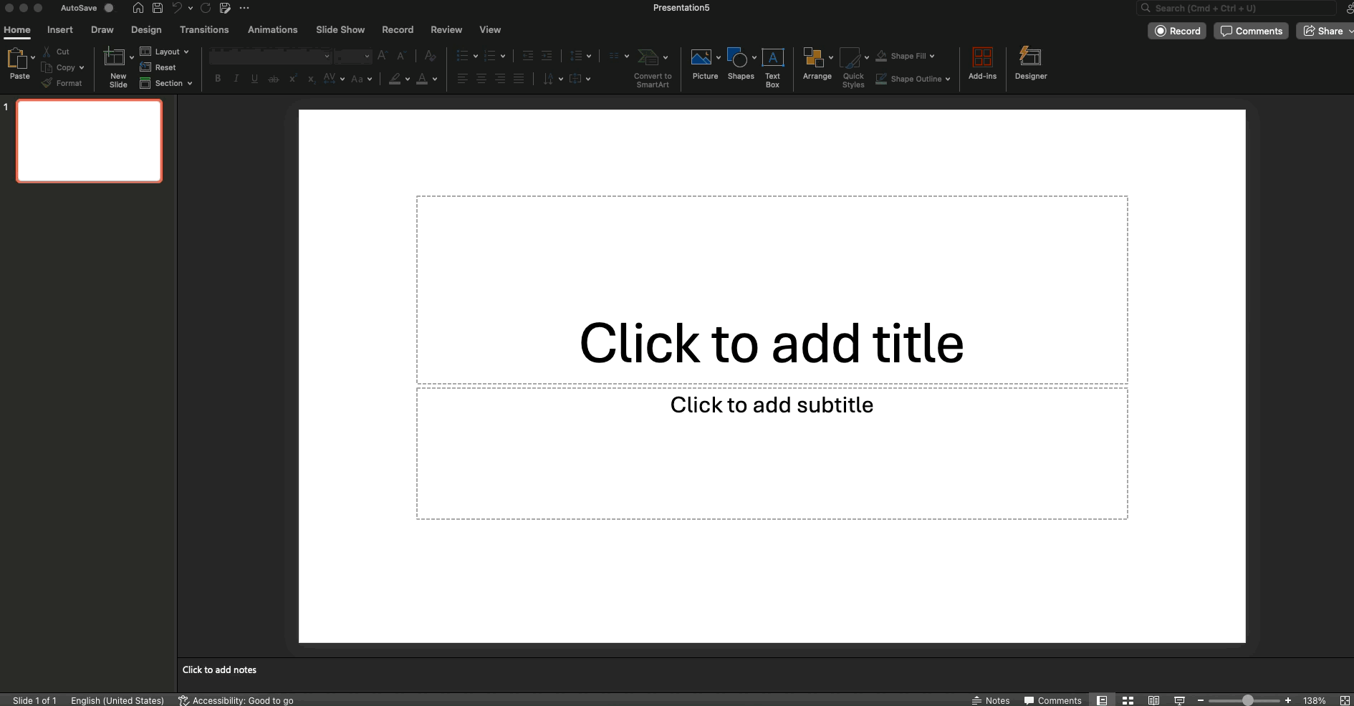Start recording with the Record button

(1177, 31)
